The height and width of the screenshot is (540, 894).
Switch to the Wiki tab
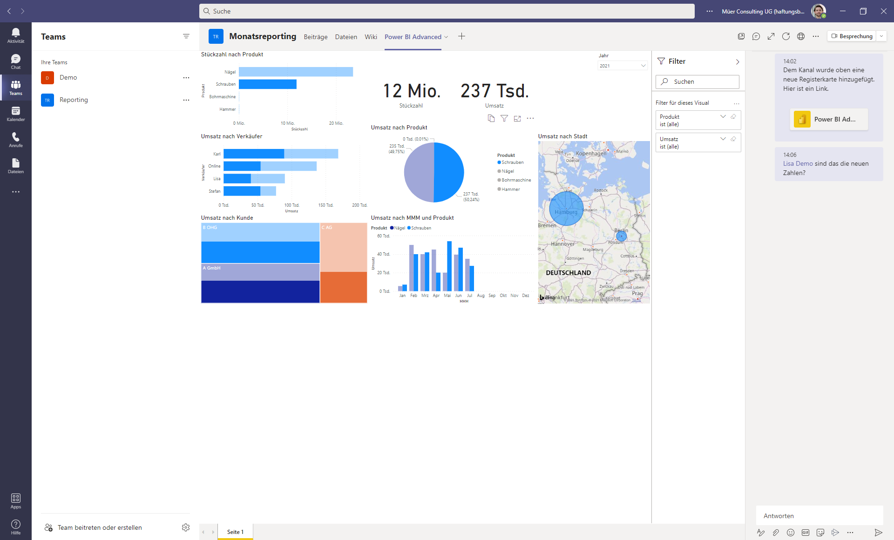tap(371, 37)
